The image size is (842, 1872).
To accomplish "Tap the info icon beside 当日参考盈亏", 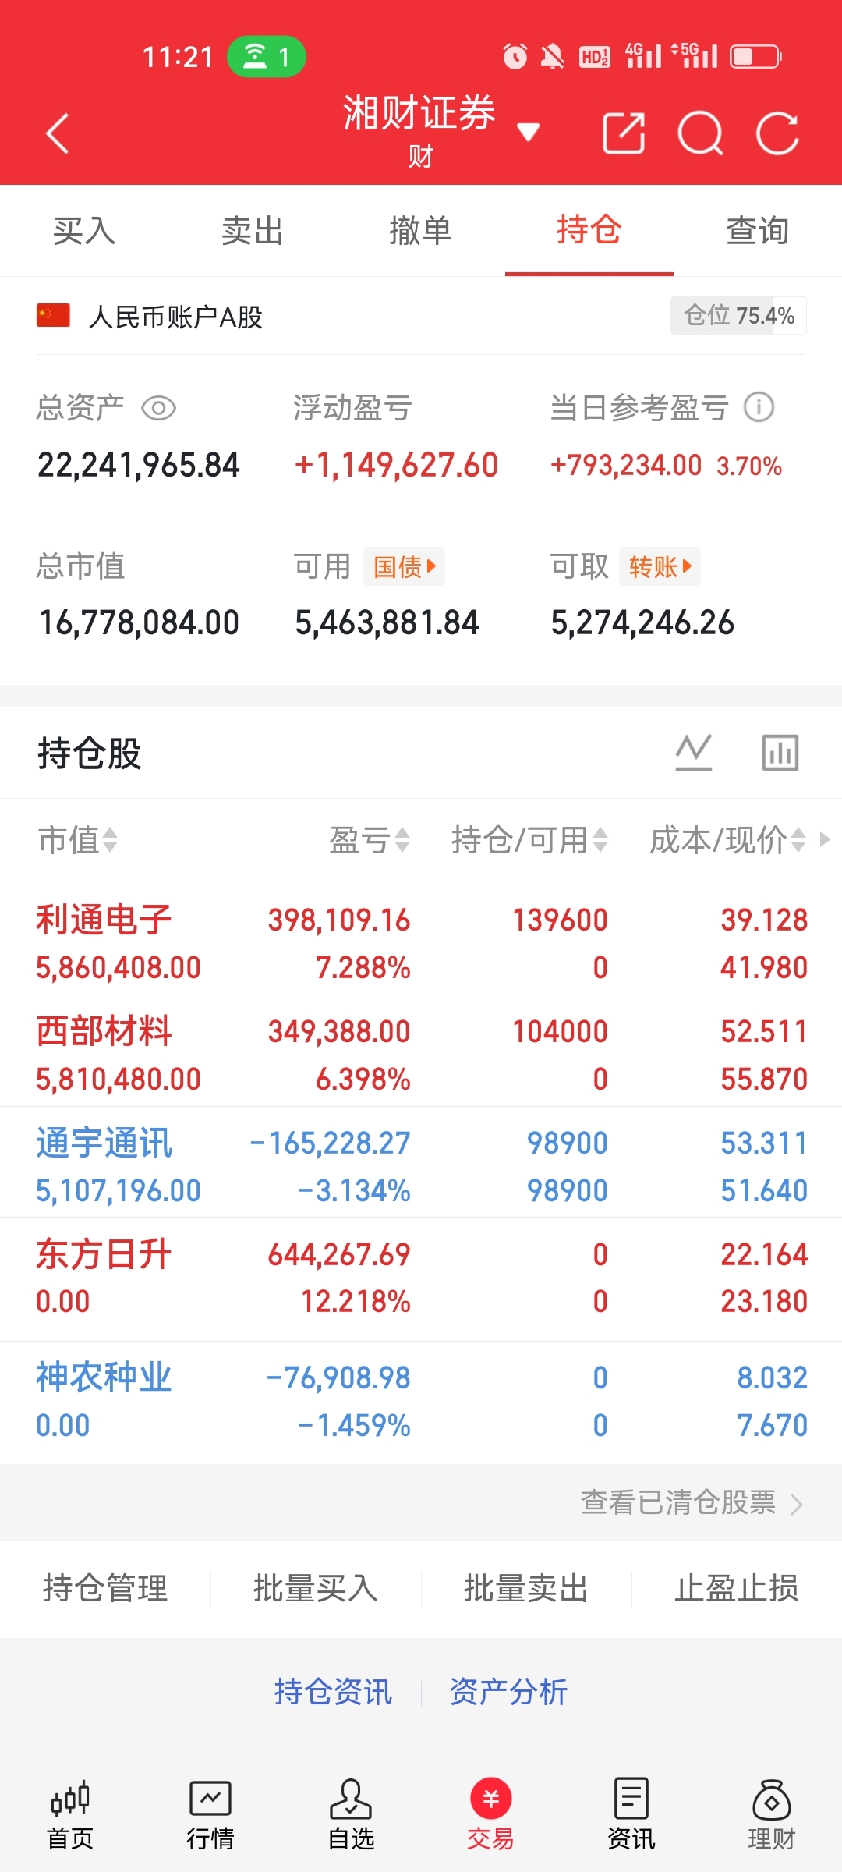I will point(759,406).
